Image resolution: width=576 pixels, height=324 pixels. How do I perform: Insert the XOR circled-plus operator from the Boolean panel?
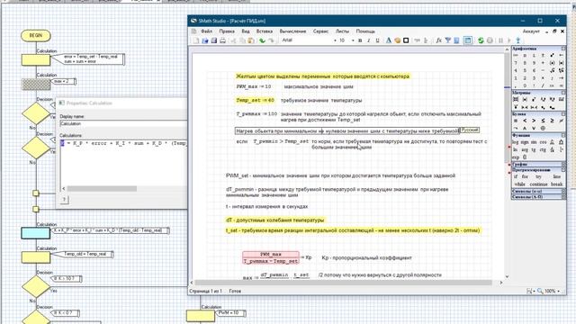tap(543, 128)
